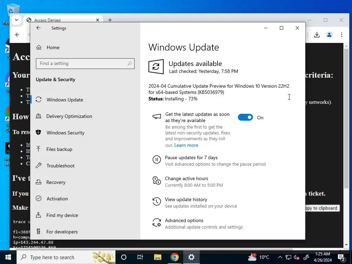The image size is (352, 264).
Task: Click the Windows Security shield icon
Action: click(x=38, y=132)
